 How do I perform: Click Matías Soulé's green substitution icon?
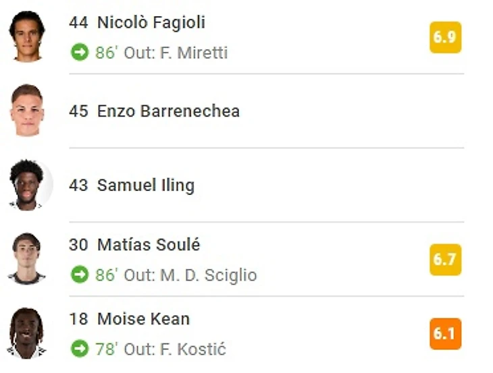[80, 275]
